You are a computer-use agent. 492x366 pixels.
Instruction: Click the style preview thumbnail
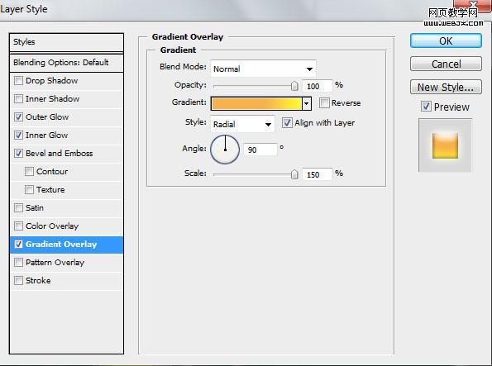(x=445, y=145)
